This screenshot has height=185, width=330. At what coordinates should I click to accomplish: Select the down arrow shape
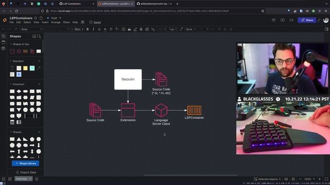39,145
